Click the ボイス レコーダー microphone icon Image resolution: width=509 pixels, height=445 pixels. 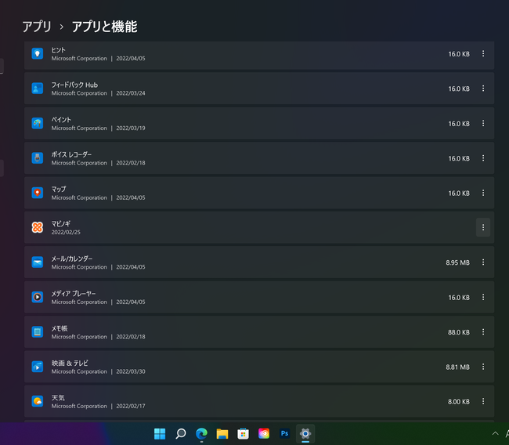38,157
